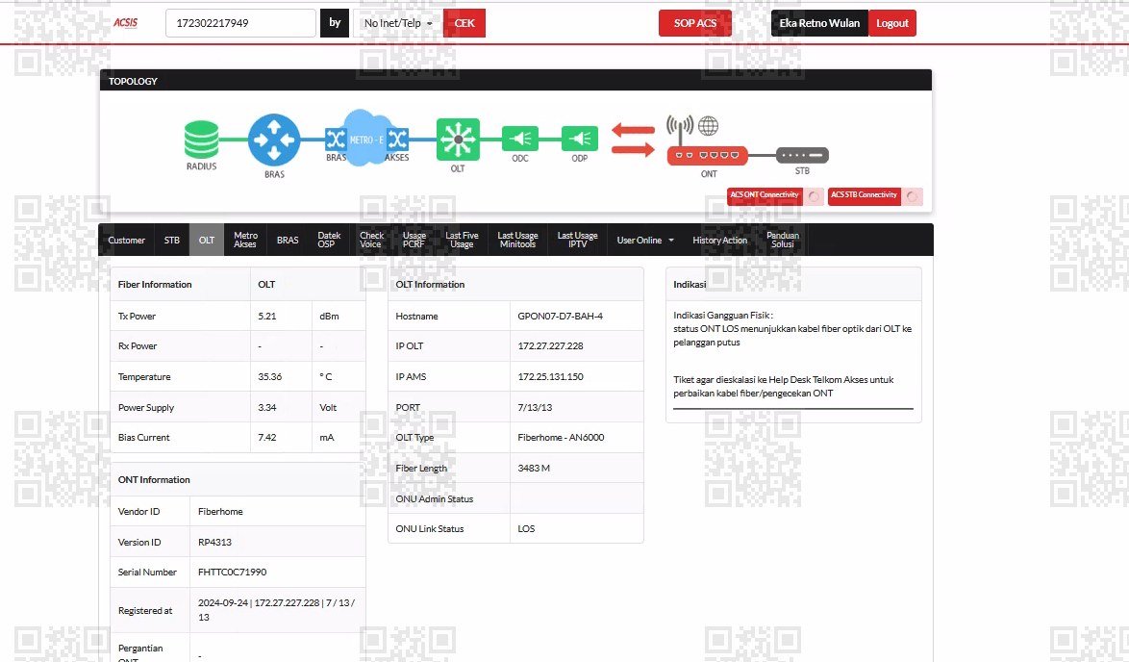The image size is (1129, 662).
Task: Click the CEK search button
Action: coord(464,23)
